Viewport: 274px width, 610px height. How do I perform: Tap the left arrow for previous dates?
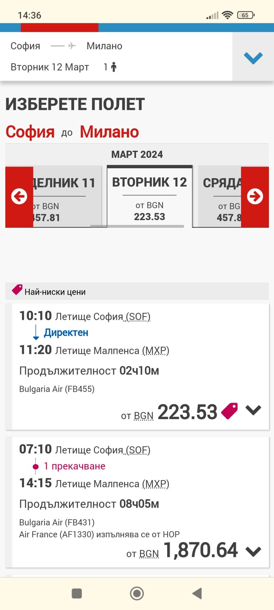[x=19, y=197]
